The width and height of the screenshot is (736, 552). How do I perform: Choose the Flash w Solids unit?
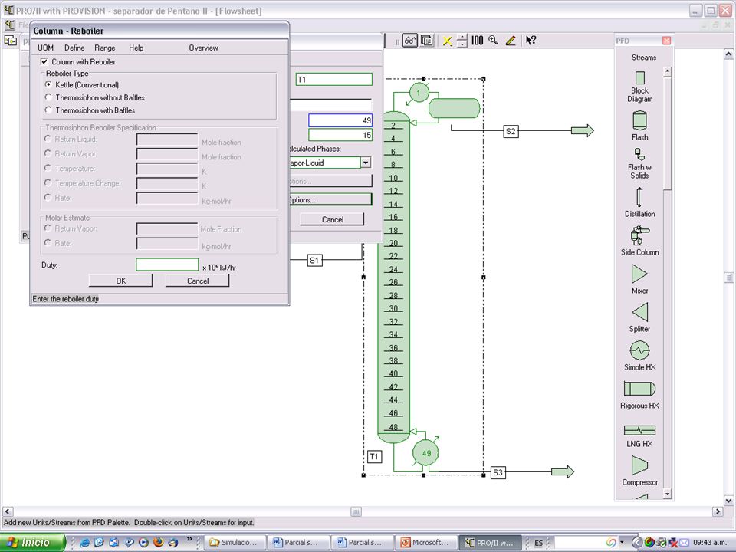[x=639, y=154]
